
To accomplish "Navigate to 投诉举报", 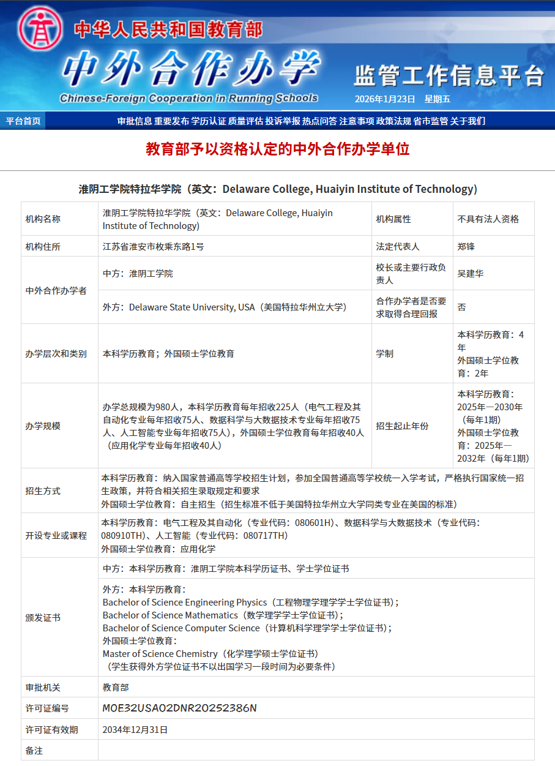I will click(x=283, y=121).
